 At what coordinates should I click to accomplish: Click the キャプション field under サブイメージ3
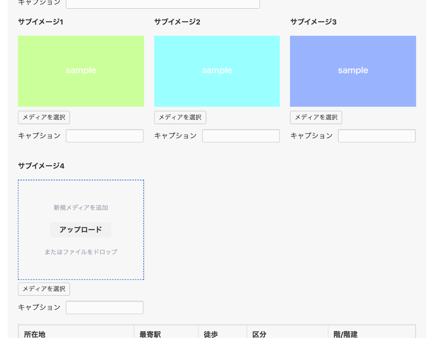click(x=377, y=136)
